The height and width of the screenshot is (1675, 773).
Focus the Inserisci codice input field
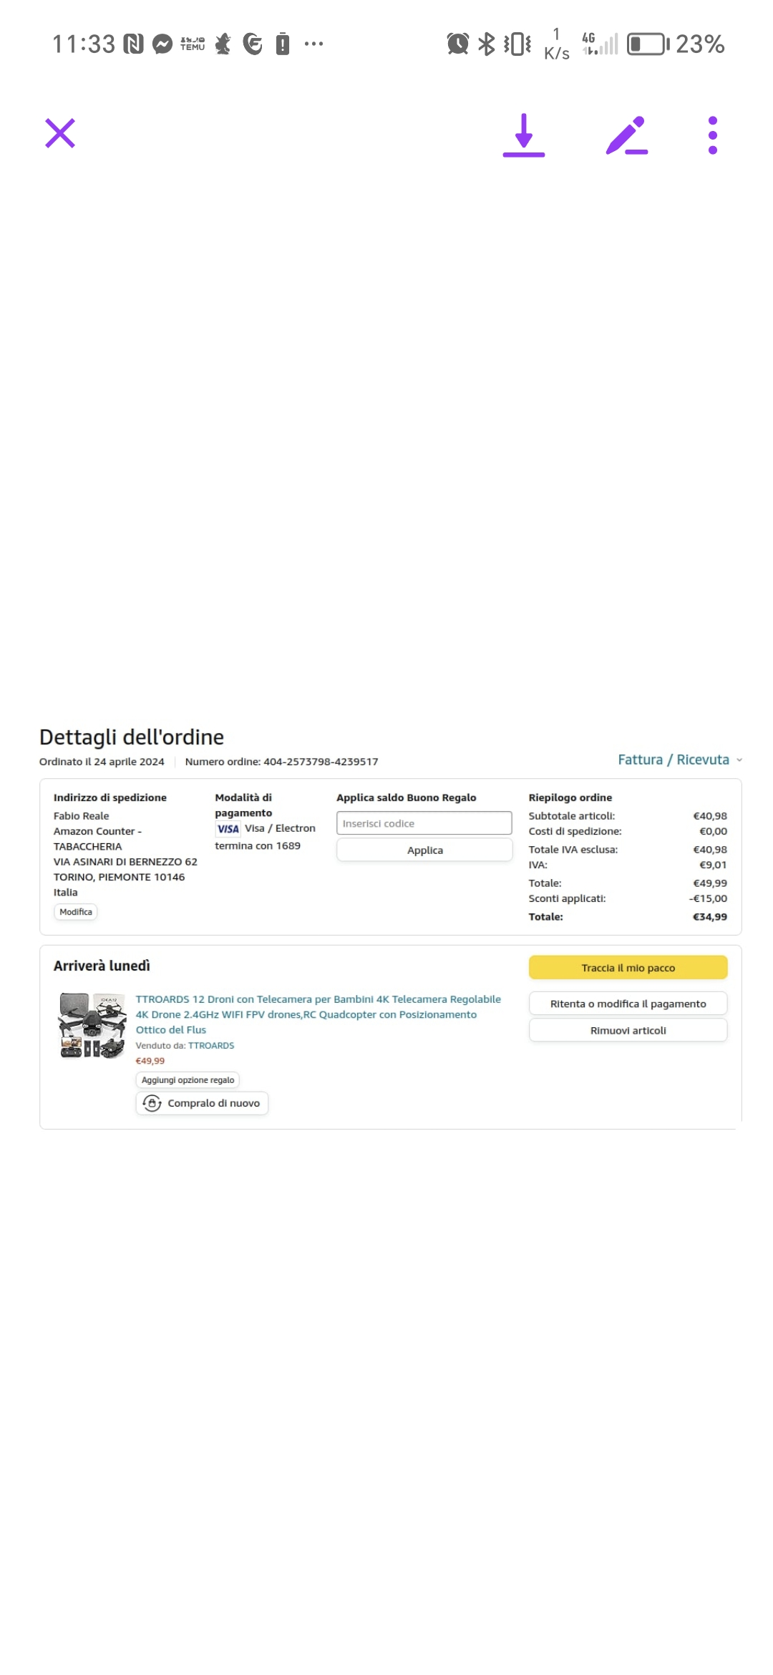(x=424, y=823)
